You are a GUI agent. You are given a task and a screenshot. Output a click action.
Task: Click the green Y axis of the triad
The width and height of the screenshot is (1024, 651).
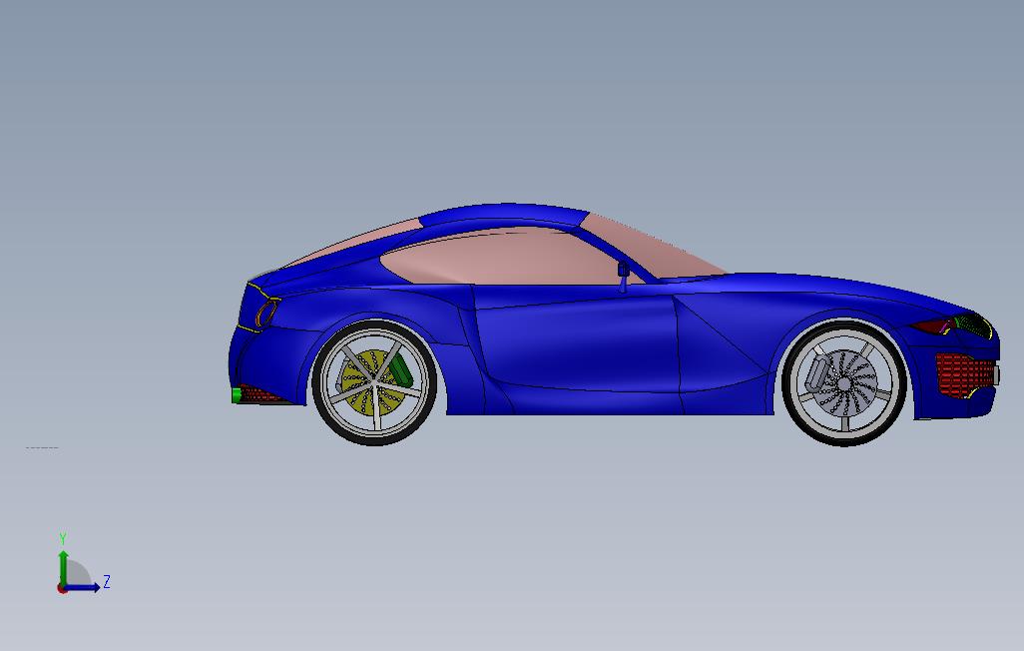[x=63, y=567]
